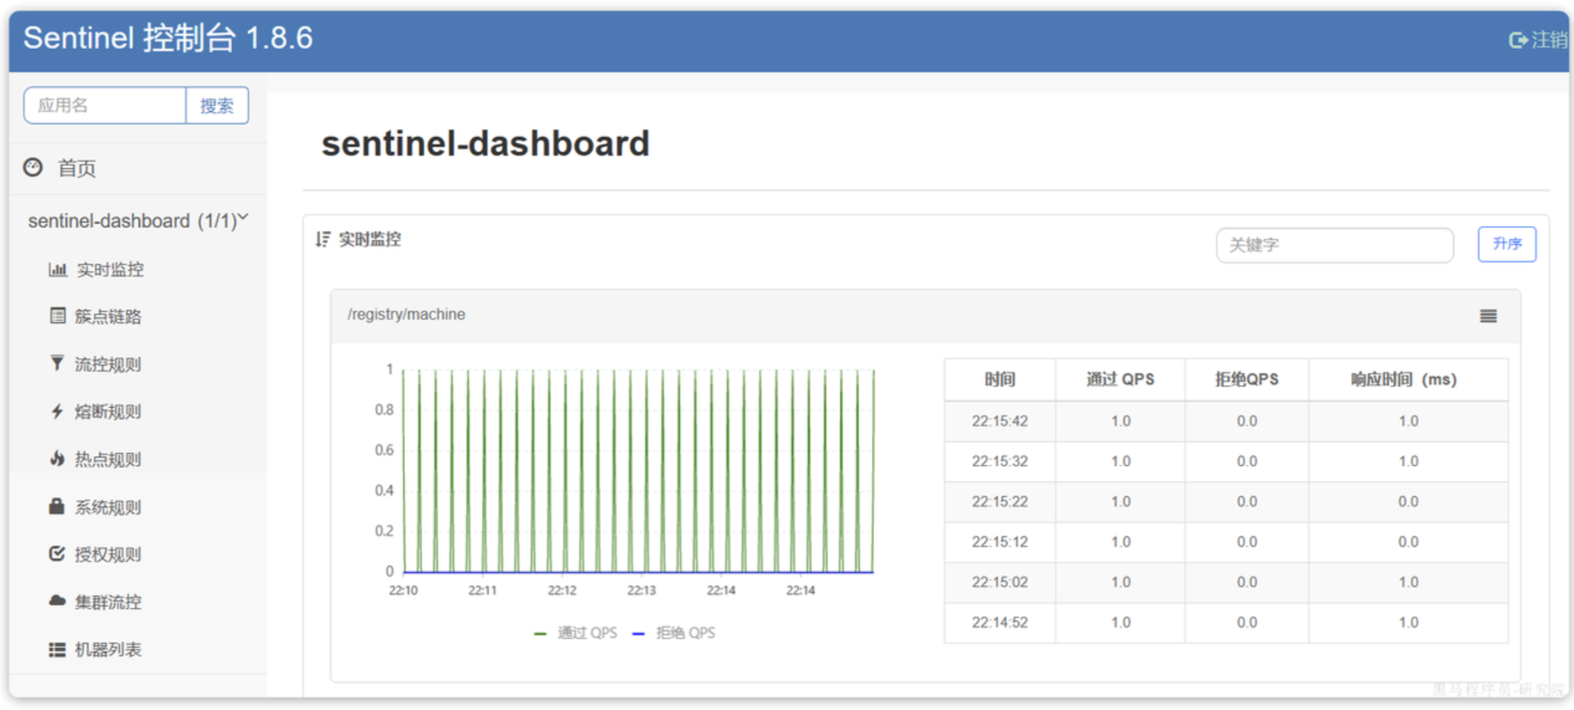Click the 22:10 label on chart axis
Screen dimensions: 1574x710
403,590
